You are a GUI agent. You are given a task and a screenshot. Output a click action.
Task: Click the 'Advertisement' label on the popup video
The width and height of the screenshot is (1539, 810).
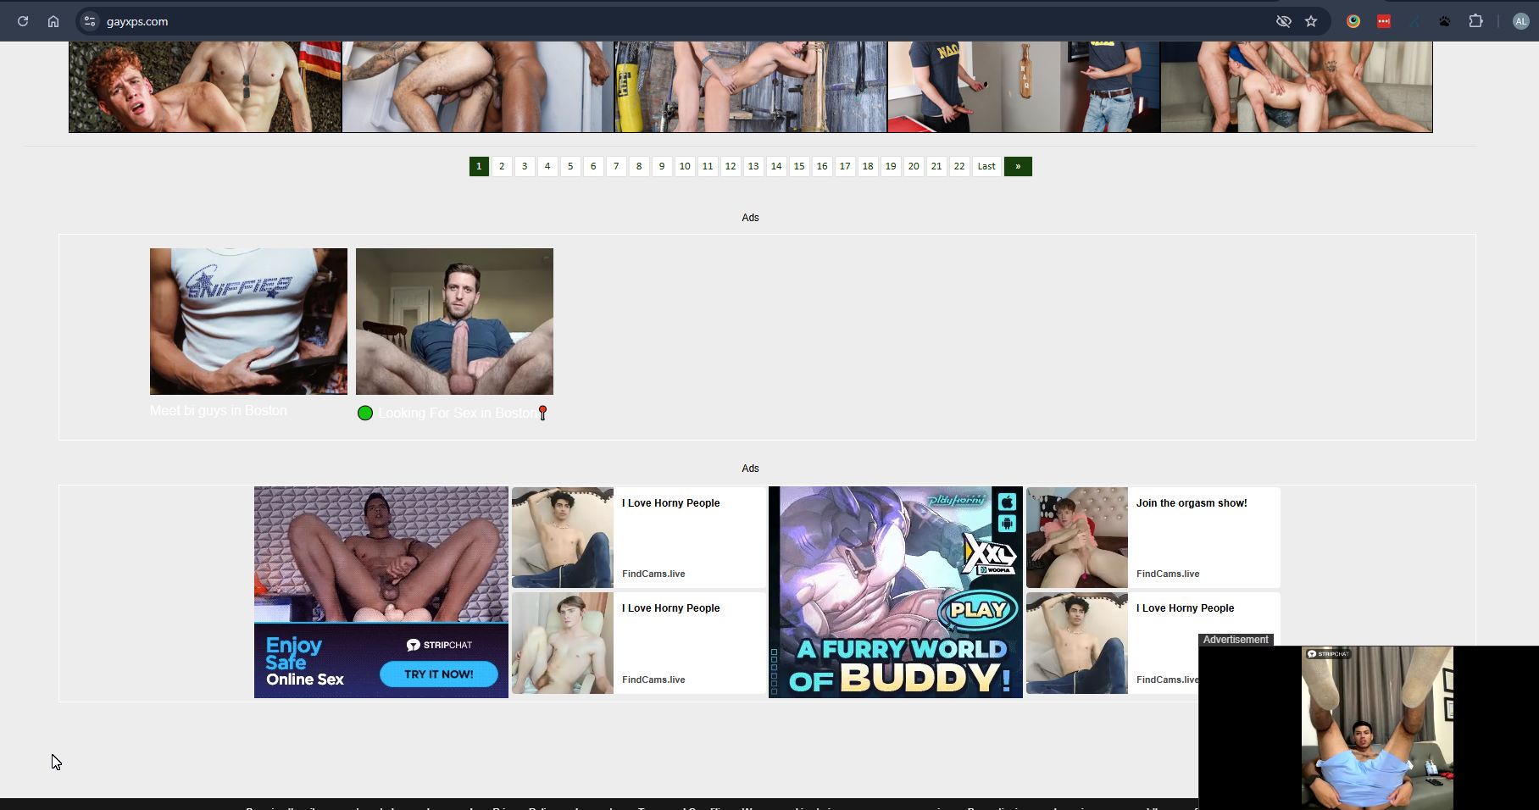point(1236,640)
